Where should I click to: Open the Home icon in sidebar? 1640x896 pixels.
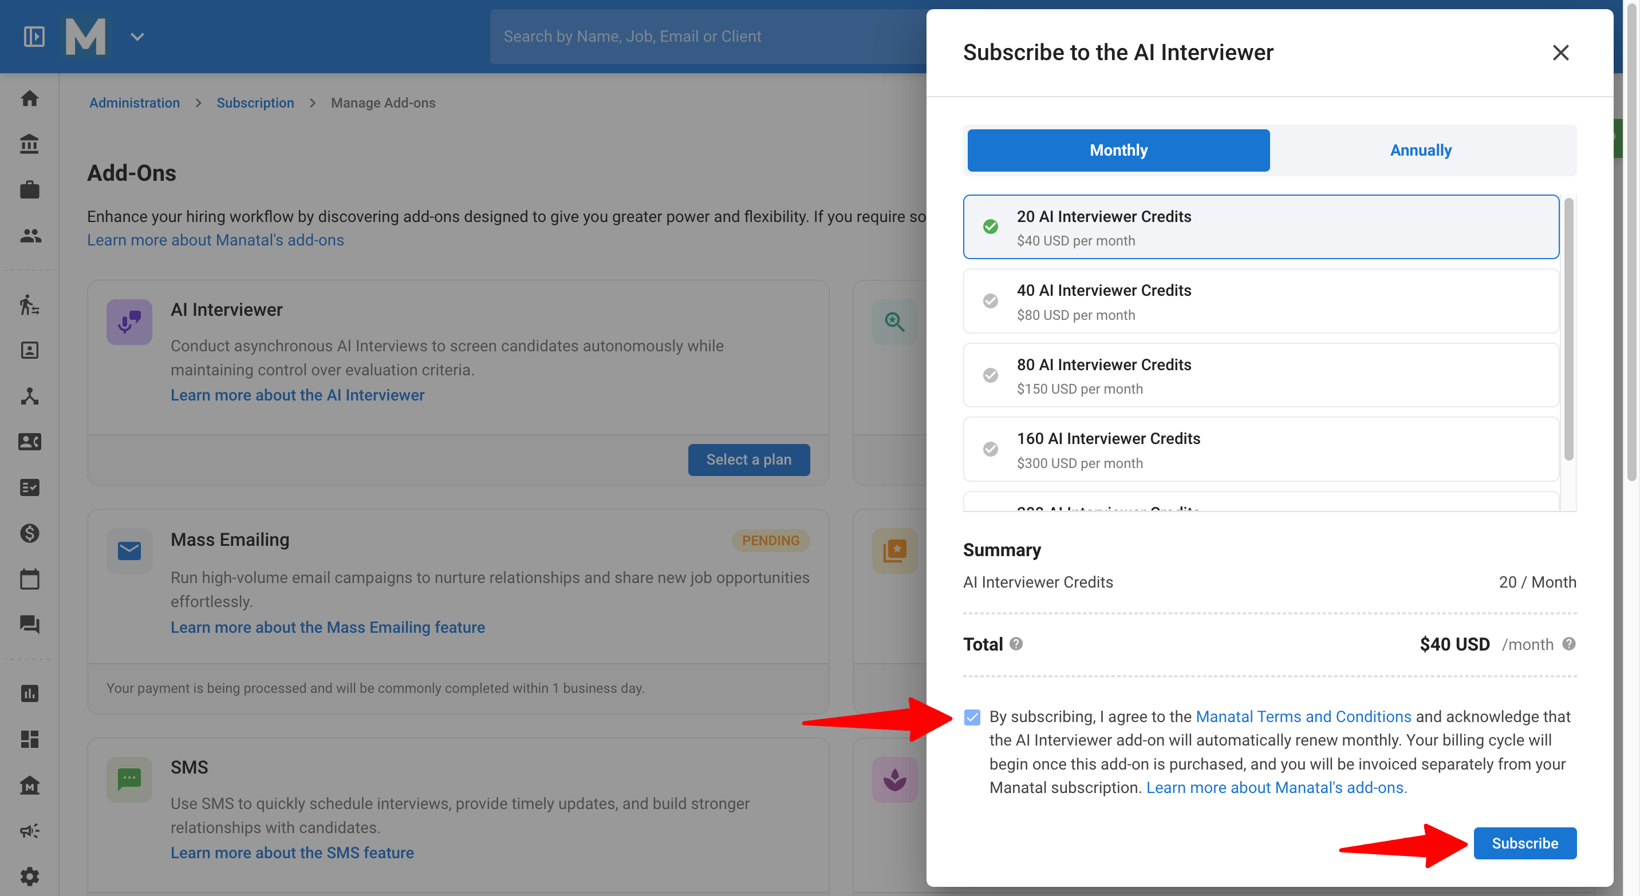pyautogui.click(x=29, y=98)
